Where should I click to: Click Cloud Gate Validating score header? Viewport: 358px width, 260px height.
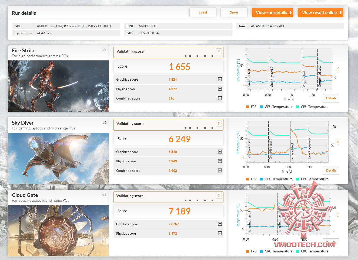click(x=130, y=196)
